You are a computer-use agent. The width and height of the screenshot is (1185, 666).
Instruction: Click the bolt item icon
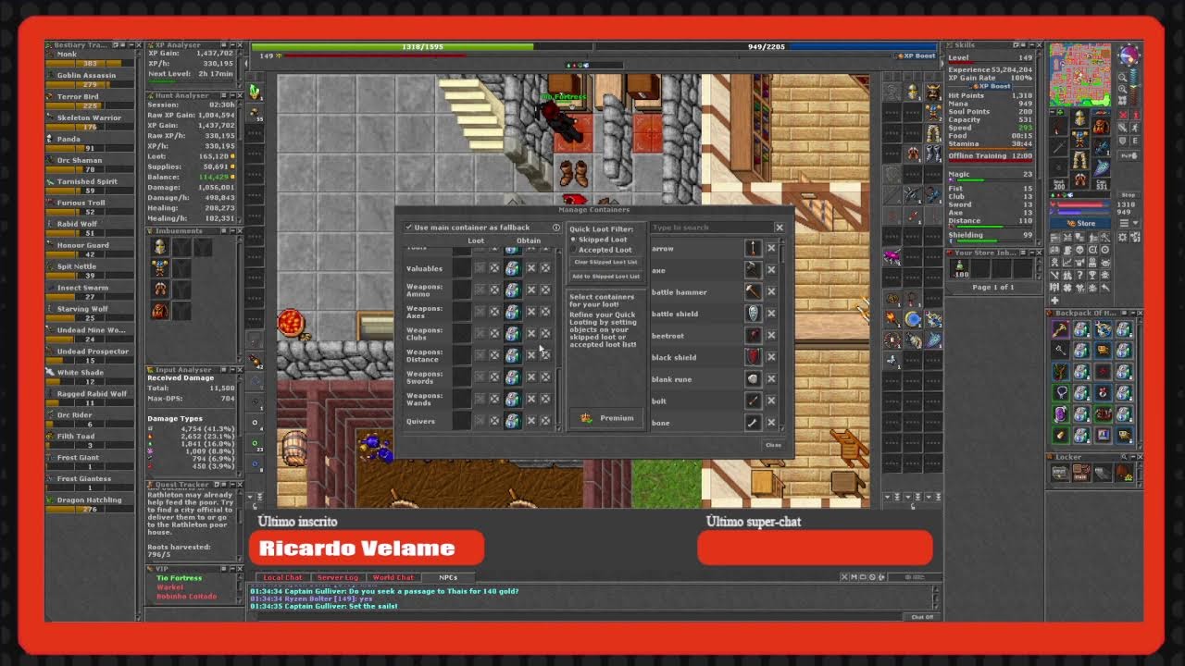pyautogui.click(x=753, y=401)
